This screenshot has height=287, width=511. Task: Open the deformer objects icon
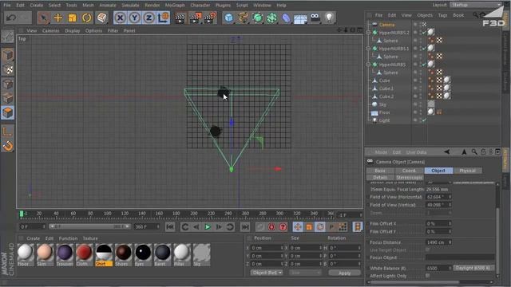click(286, 18)
